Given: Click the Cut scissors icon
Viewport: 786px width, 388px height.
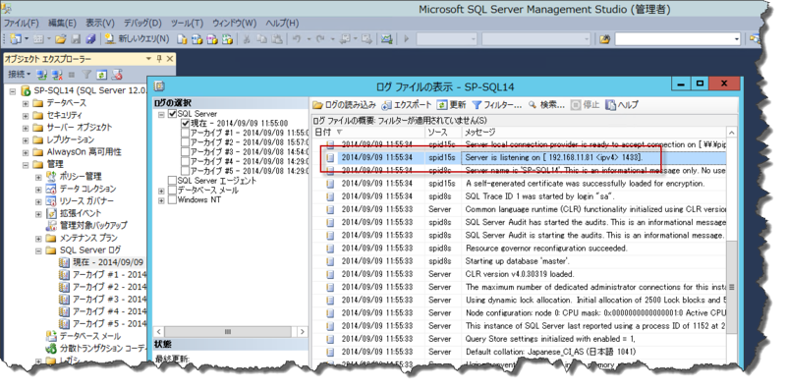Looking at the screenshot, I should click(248, 38).
